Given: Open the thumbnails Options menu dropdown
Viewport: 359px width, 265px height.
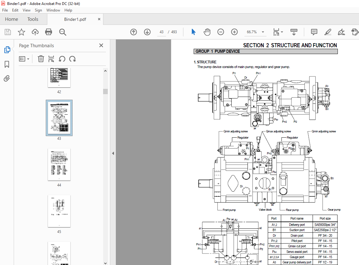Looking at the screenshot, I should 24,59.
